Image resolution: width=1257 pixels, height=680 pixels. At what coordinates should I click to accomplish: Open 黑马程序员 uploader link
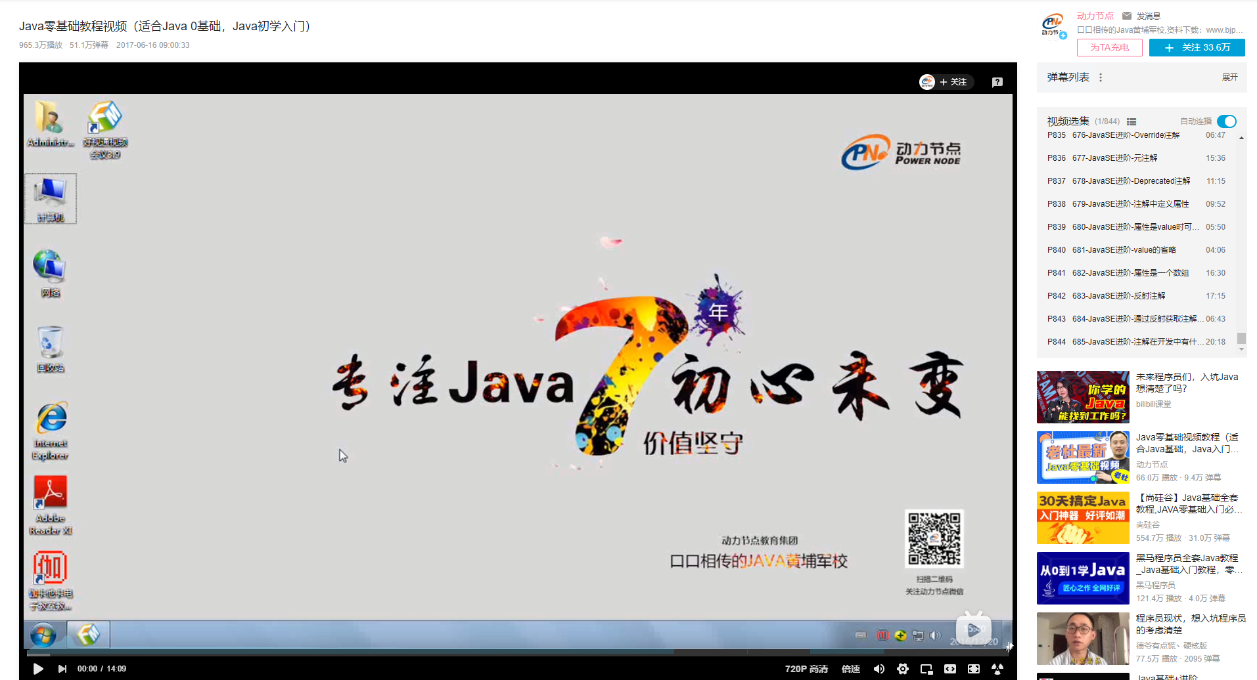tap(1155, 585)
